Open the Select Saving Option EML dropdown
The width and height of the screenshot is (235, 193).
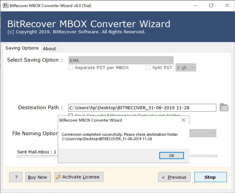(121, 60)
